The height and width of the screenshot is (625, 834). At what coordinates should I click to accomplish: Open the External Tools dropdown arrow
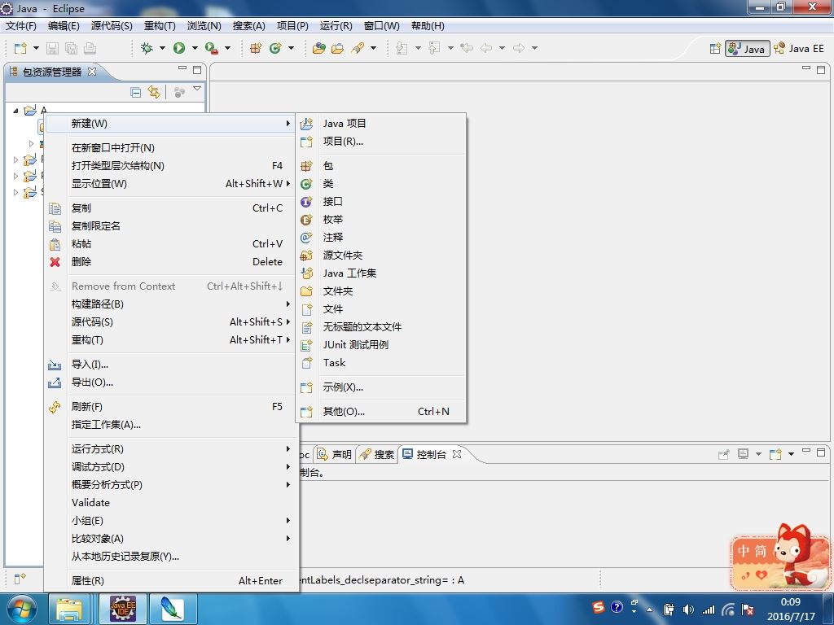[x=228, y=48]
